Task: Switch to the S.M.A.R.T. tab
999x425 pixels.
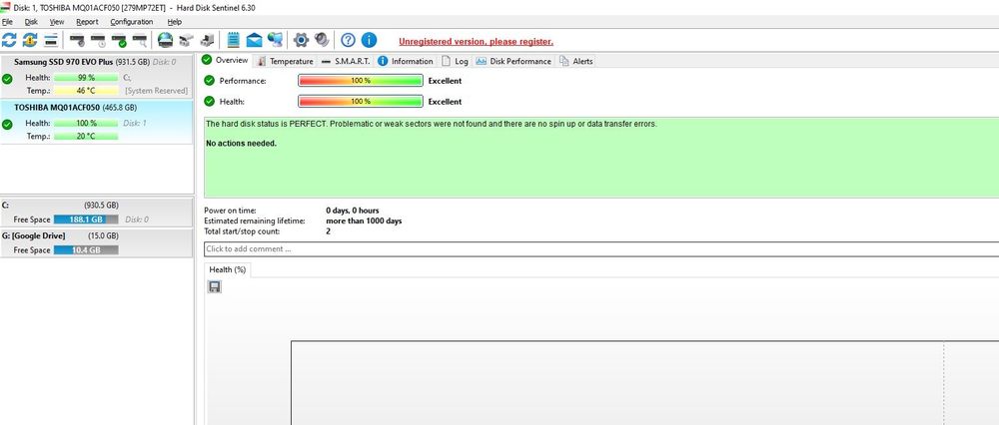Action: [x=346, y=61]
